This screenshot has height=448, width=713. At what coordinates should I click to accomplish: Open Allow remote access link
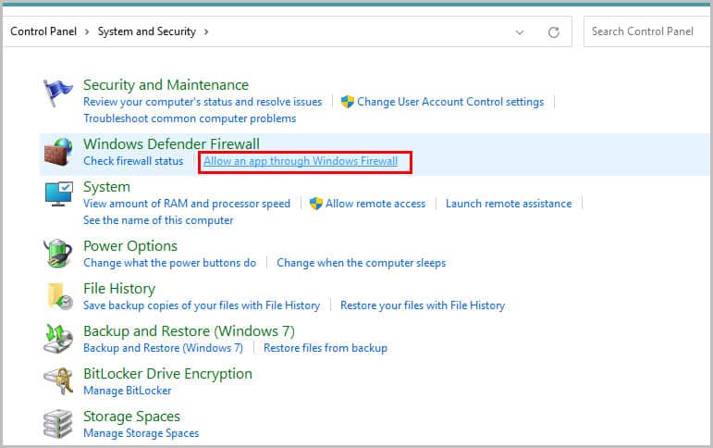pyautogui.click(x=375, y=204)
